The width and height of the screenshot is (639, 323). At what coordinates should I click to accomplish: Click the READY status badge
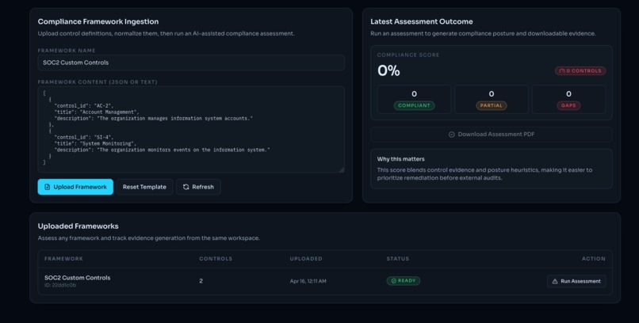click(403, 281)
